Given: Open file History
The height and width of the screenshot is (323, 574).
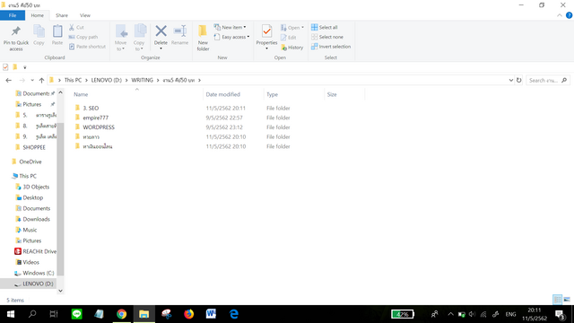Looking at the screenshot, I should pos(292,48).
